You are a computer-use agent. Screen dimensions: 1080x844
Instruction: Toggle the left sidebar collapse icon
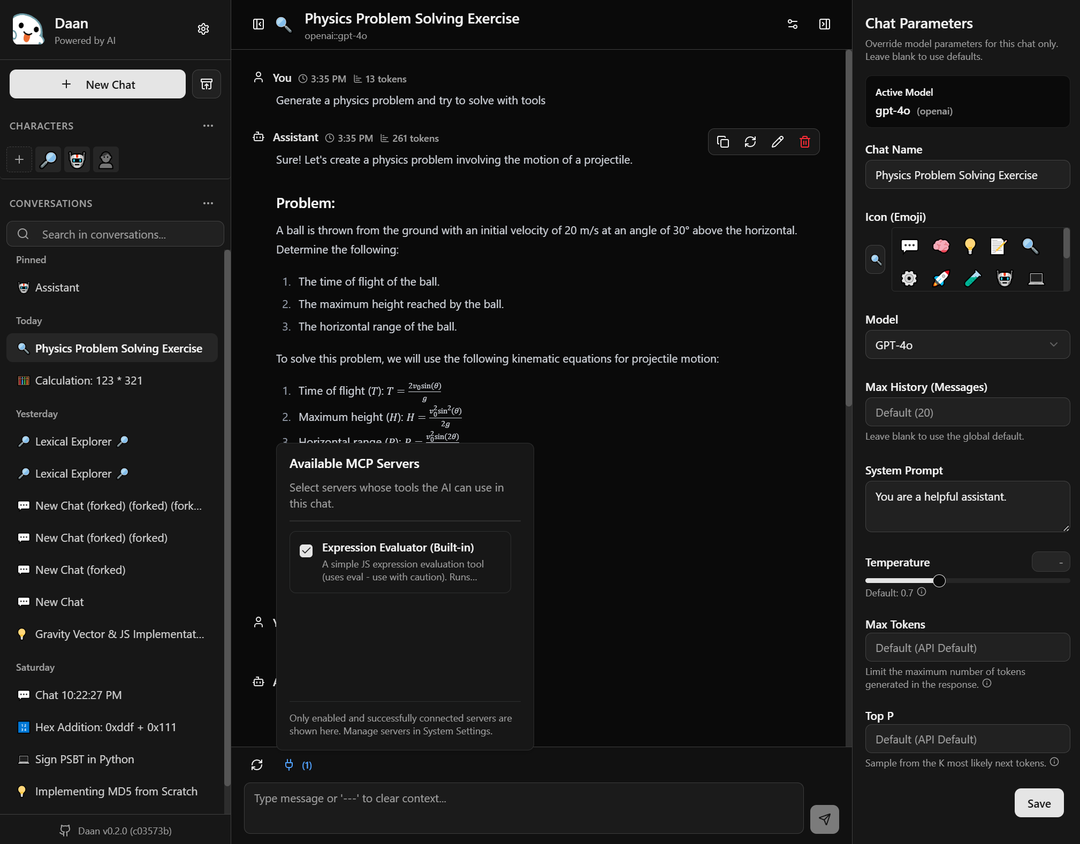tap(258, 24)
